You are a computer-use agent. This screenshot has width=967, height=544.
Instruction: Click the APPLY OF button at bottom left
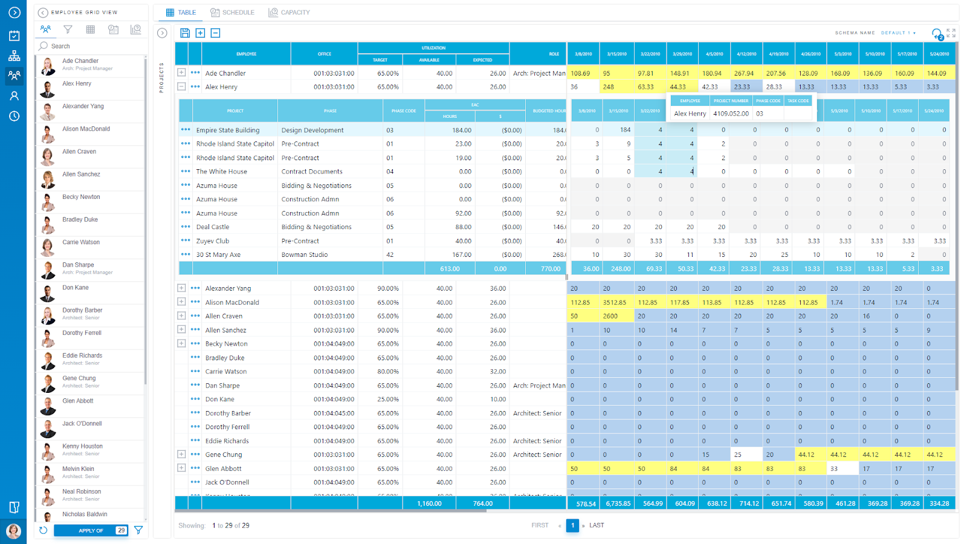click(x=91, y=530)
